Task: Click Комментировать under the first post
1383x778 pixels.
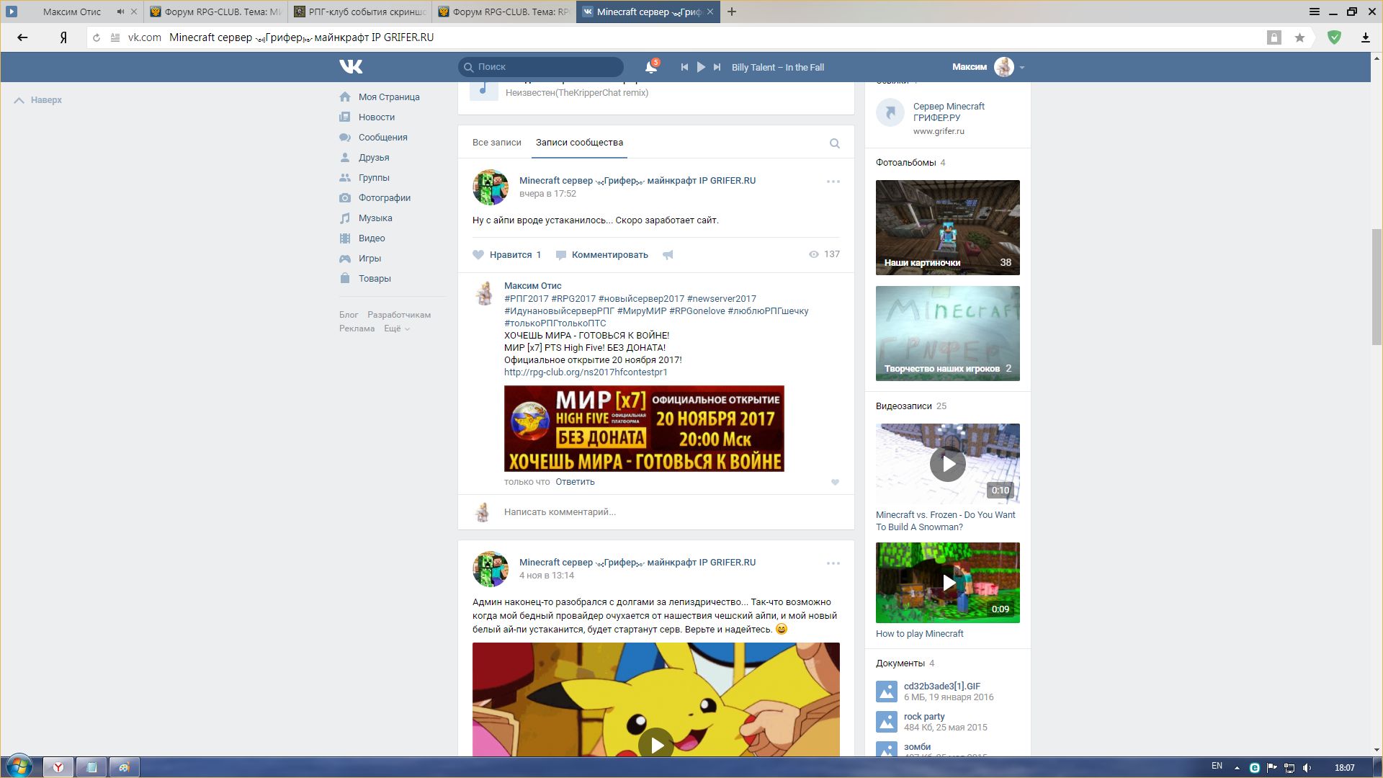Action: tap(602, 254)
